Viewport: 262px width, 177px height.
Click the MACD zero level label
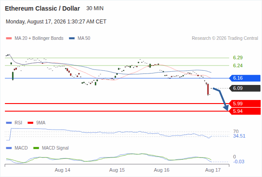234,157
